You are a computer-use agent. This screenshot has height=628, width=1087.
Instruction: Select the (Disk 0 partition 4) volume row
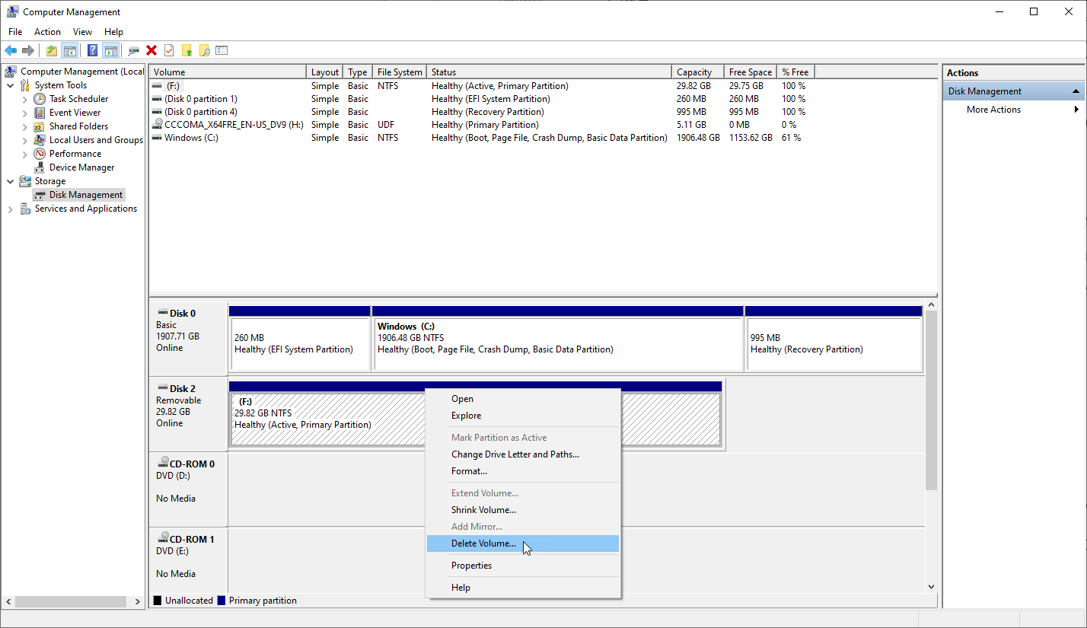tap(483, 112)
